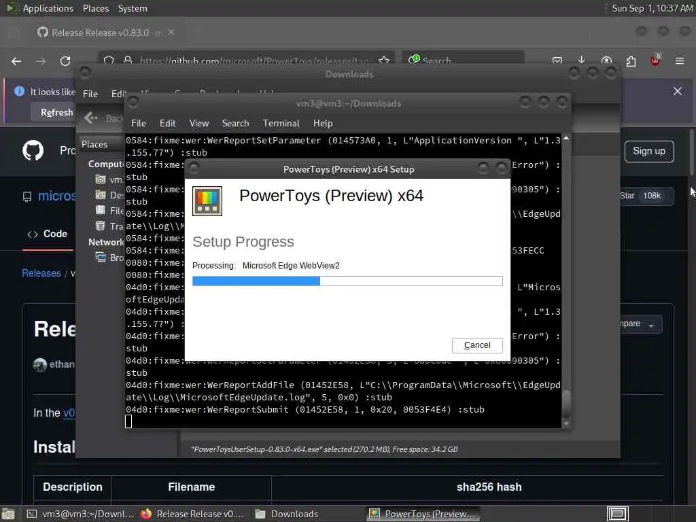Click the Places header in Downloads sidebar

(94, 144)
